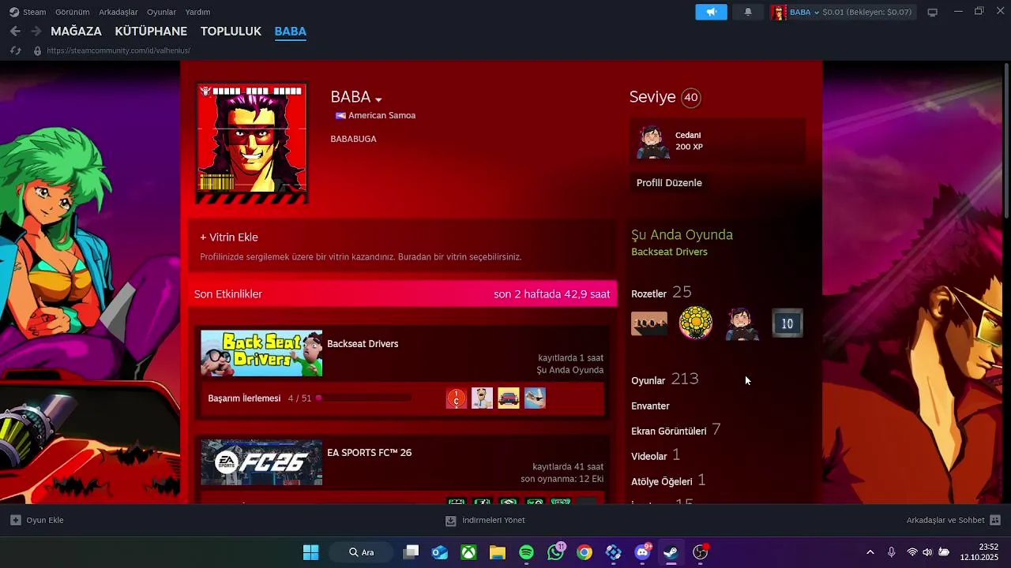Open the EA SPORTS FC 26 title link
Image resolution: width=1011 pixels, height=568 pixels.
tap(369, 453)
